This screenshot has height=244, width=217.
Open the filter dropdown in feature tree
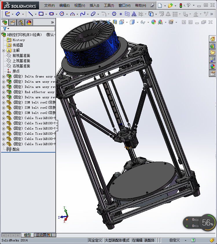click(x=8, y=29)
